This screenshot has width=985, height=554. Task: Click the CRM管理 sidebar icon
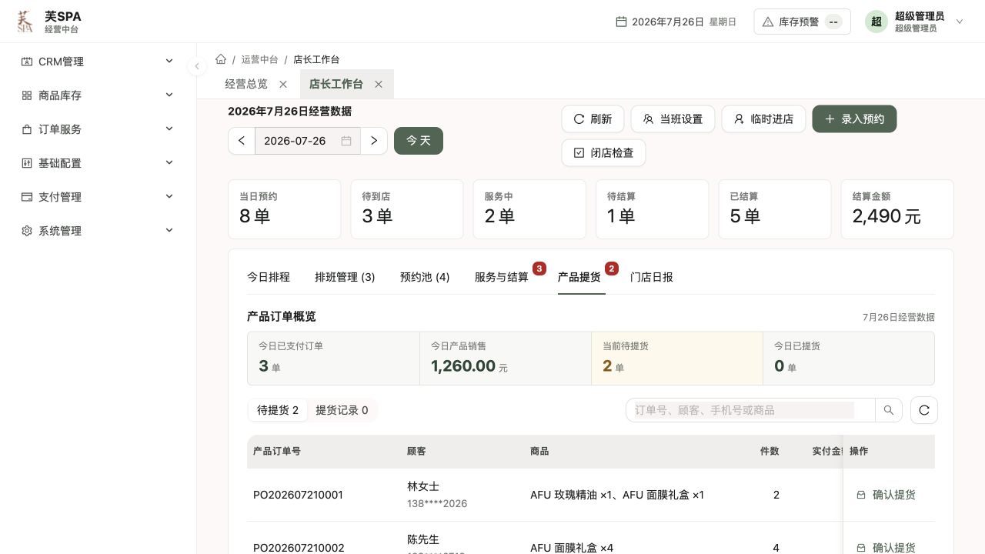(27, 62)
